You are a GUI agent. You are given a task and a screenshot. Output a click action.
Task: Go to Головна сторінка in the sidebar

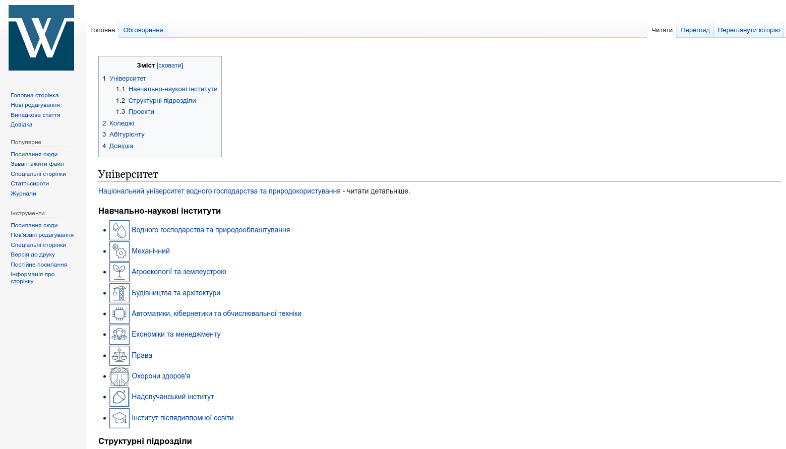pyautogui.click(x=34, y=95)
